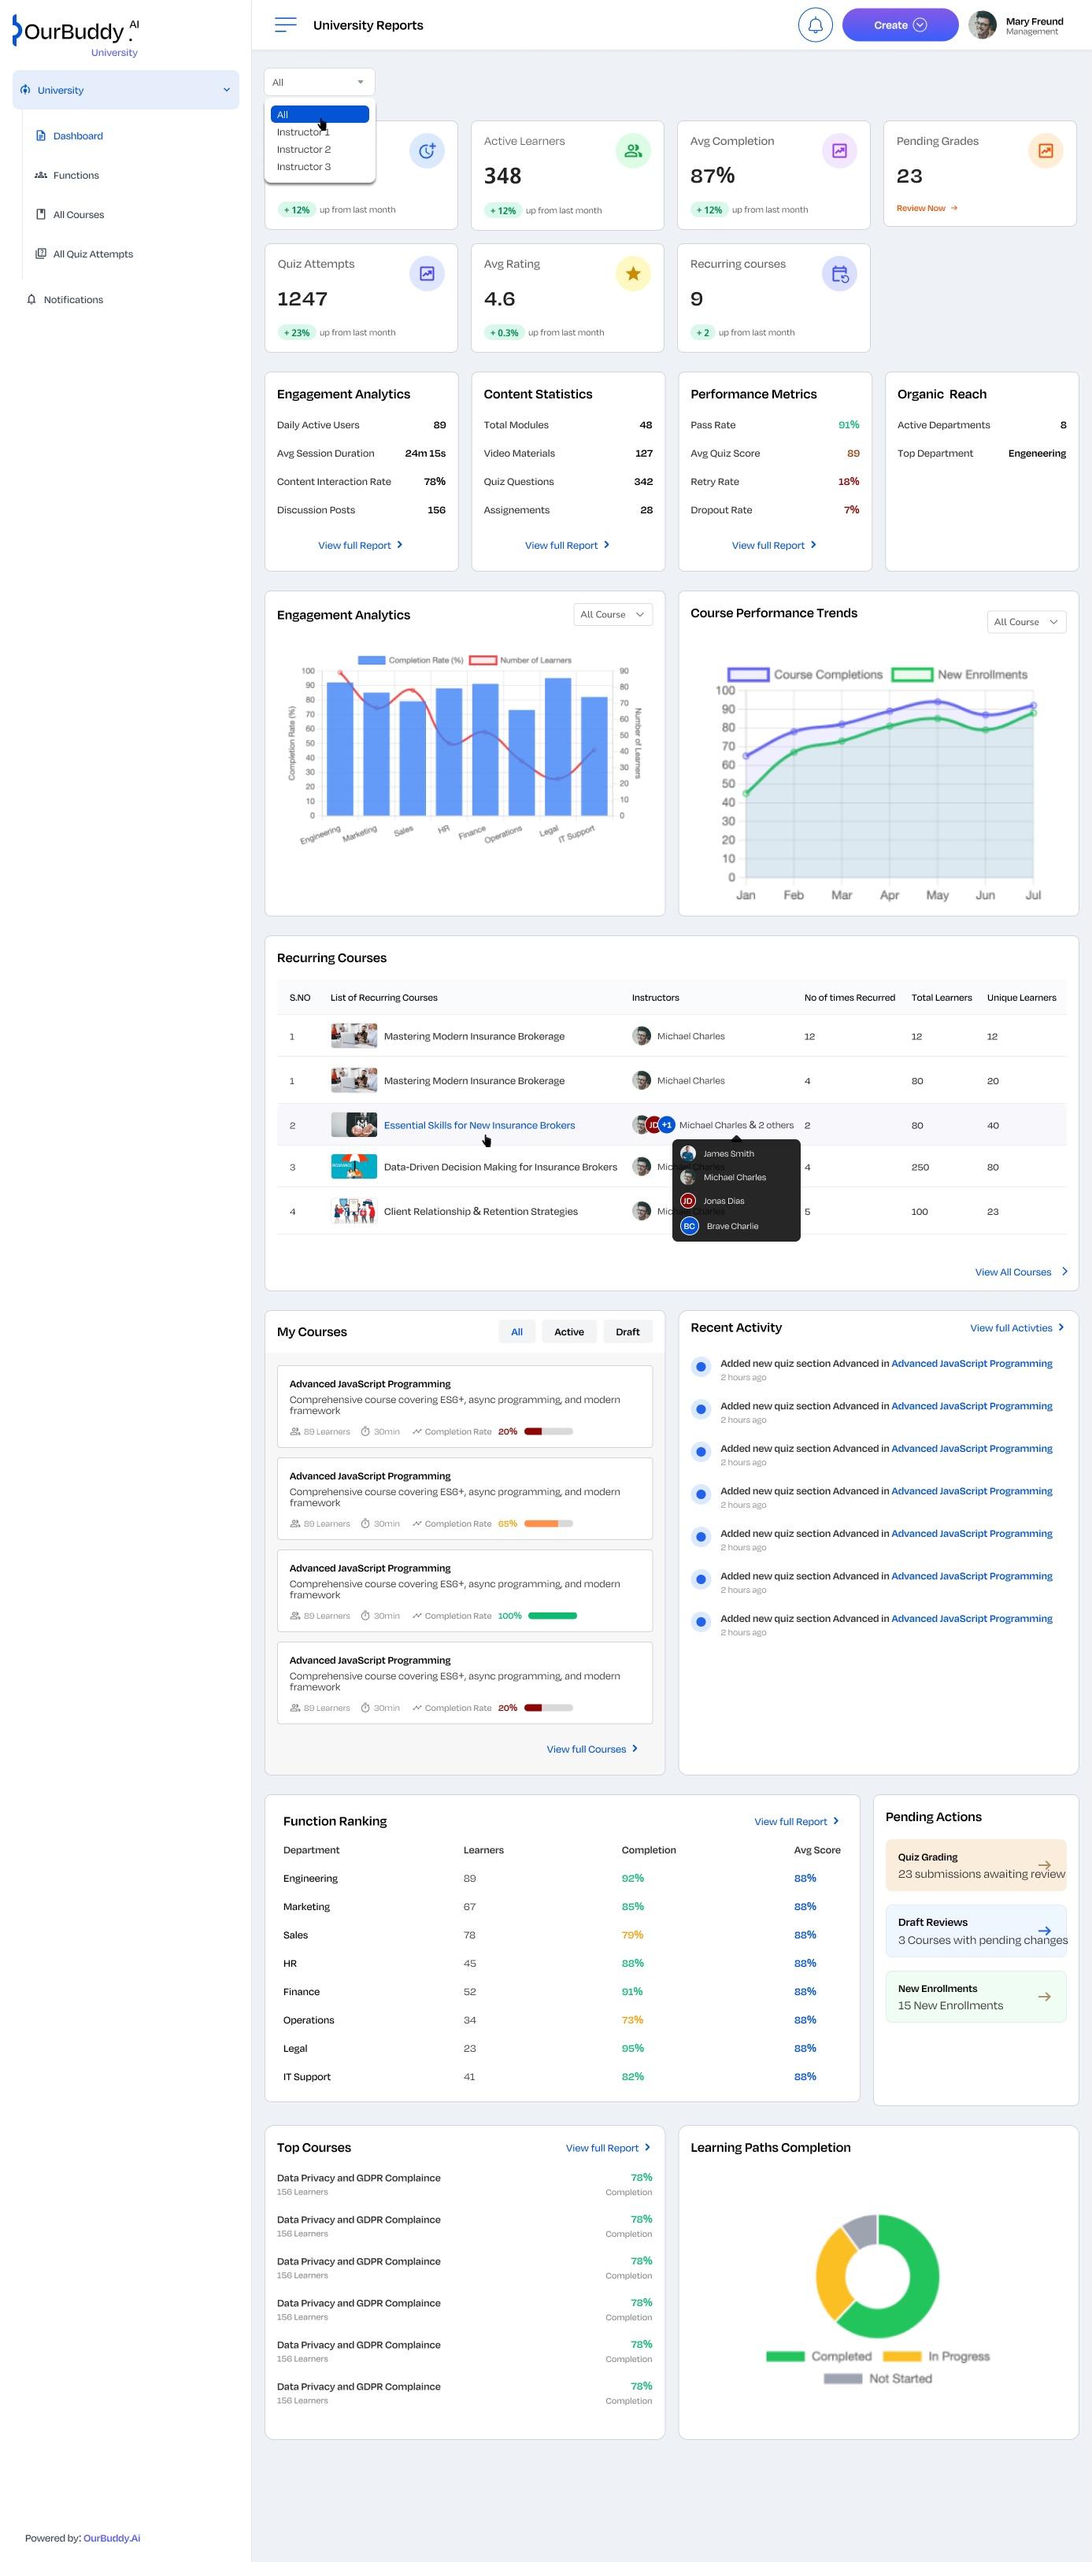Viewport: 1092px width, 2562px height.
Task: Click Brave Charlie BC avatar in tooltip
Action: point(689,1227)
